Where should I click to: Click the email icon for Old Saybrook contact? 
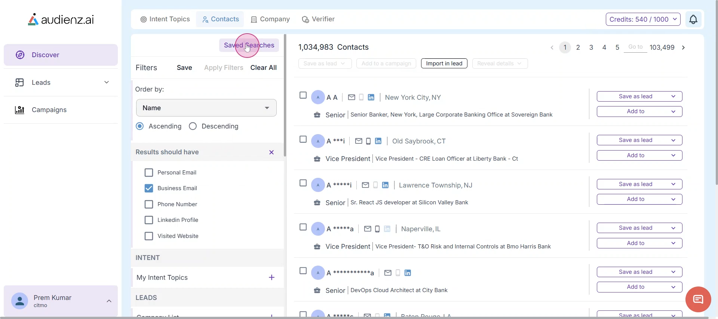[359, 141]
